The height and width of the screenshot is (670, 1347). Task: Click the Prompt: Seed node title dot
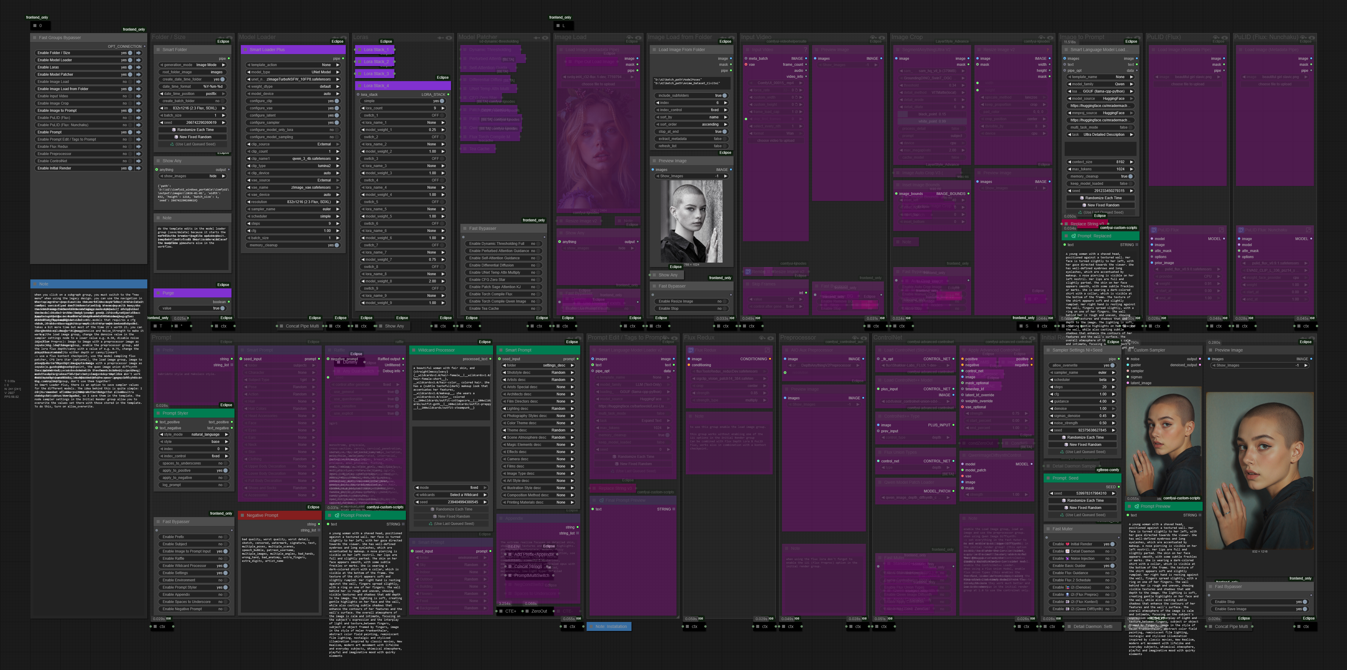pos(1048,478)
